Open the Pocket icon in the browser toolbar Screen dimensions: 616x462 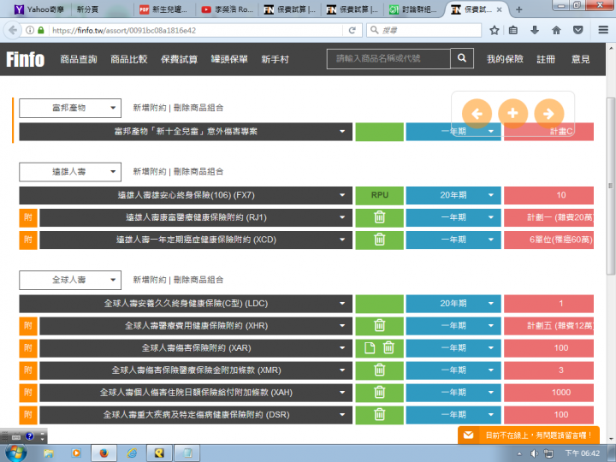coord(577,30)
